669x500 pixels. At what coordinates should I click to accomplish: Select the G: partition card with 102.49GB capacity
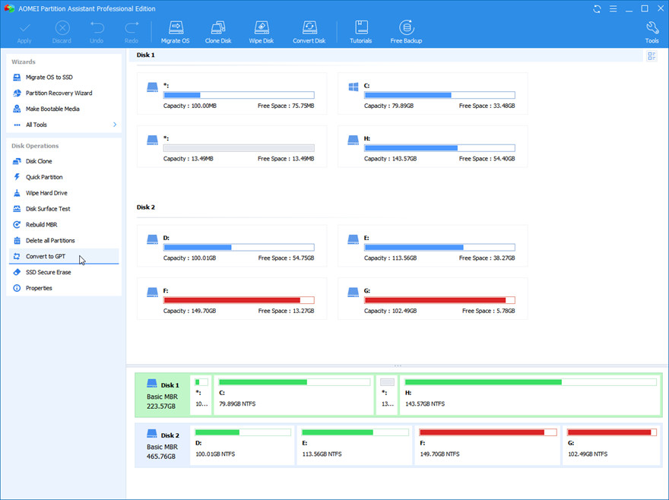[433, 299]
